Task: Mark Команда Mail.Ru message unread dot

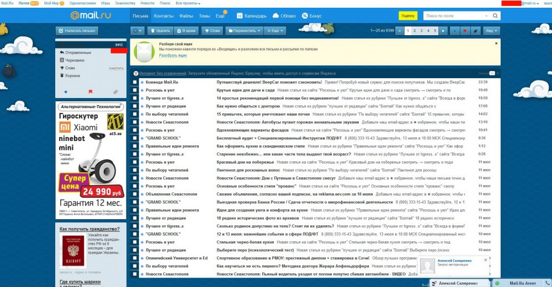Action: click(x=142, y=82)
